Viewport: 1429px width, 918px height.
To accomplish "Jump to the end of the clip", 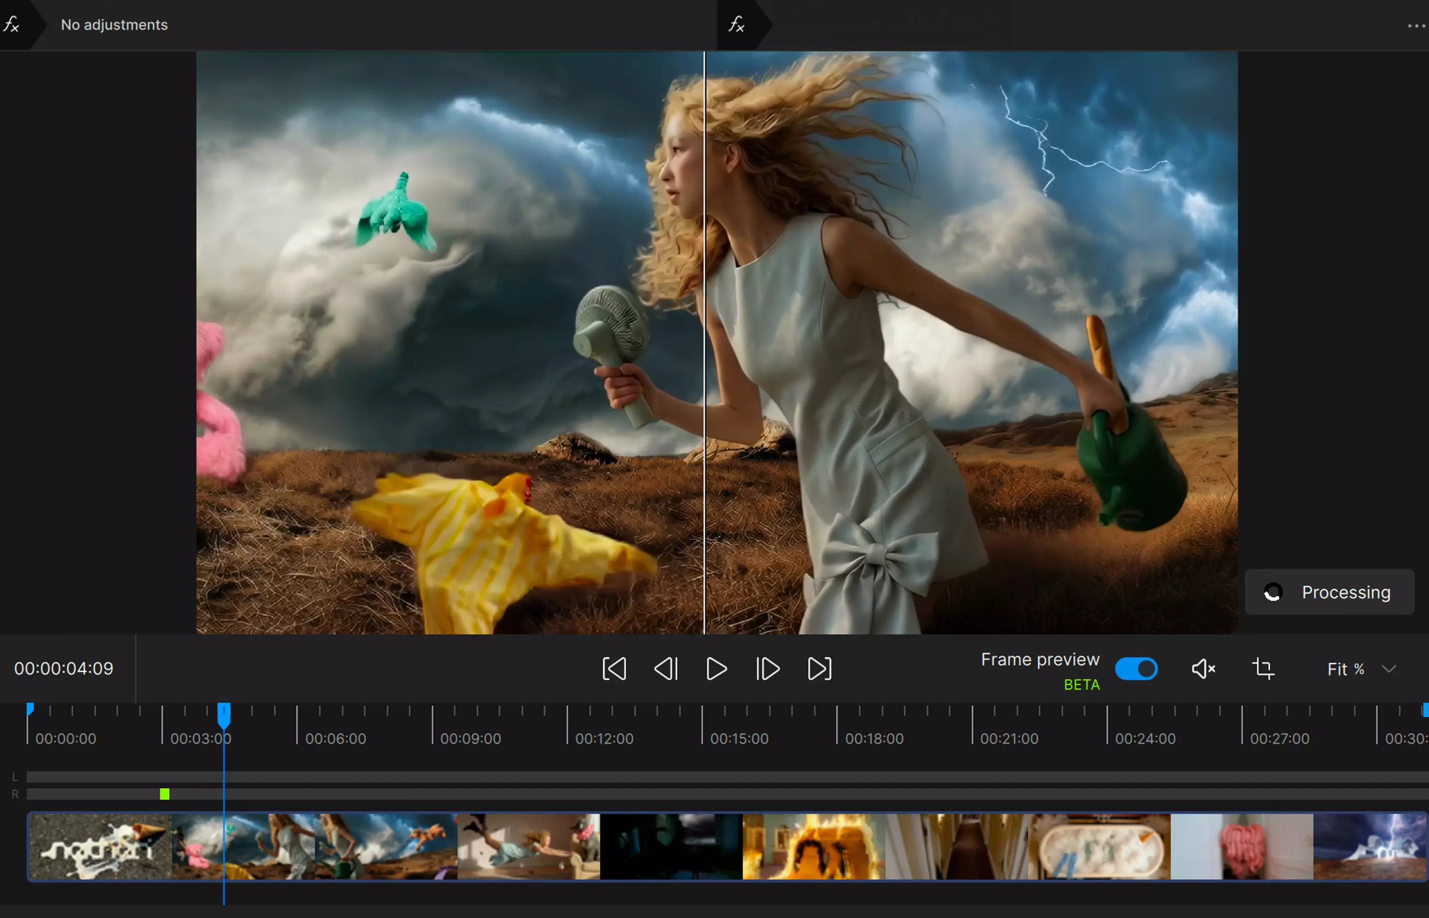I will pos(819,669).
